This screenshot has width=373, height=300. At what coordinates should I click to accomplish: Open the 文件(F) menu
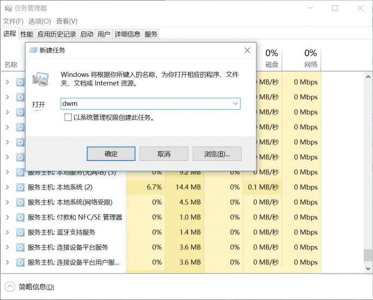[x=13, y=21]
